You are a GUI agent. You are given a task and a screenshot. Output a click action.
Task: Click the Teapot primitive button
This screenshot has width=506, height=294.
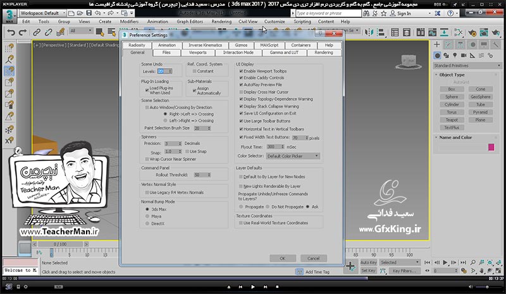tap(452, 120)
